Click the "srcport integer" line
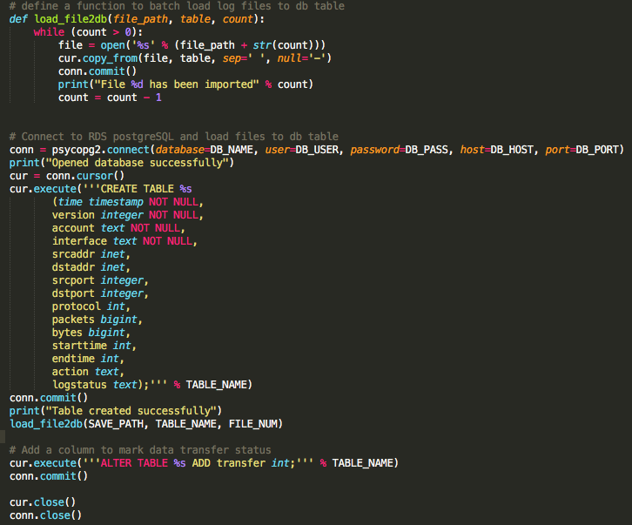 (100, 280)
